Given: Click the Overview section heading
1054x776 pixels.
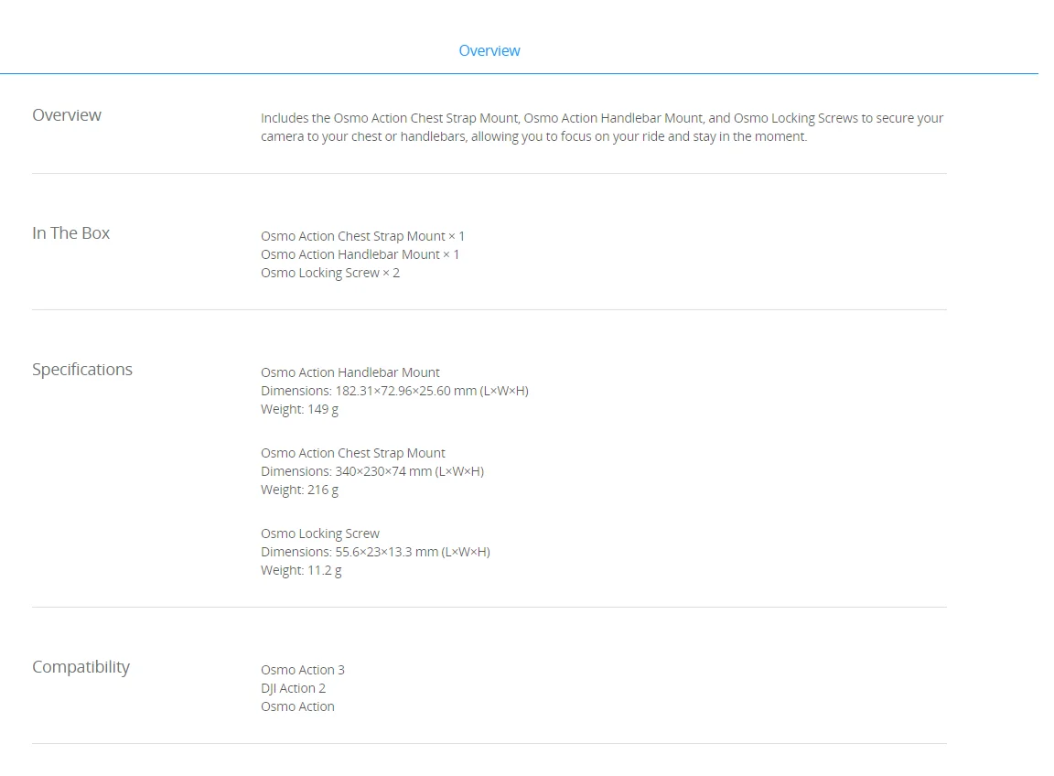Looking at the screenshot, I should coord(67,115).
